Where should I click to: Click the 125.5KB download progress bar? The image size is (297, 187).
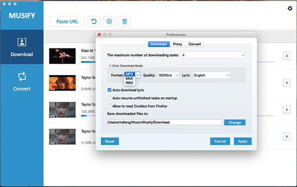[89, 115]
